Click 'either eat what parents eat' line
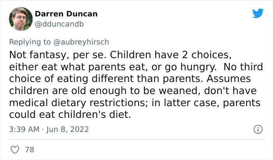The width and height of the screenshot is (273, 160). [x=77, y=67]
